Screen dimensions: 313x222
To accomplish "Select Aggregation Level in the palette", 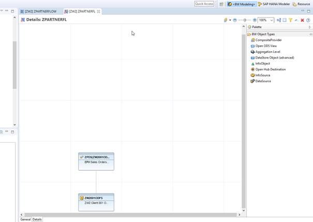I will (265, 52).
